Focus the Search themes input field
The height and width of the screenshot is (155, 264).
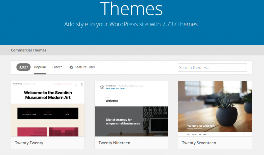point(212,67)
